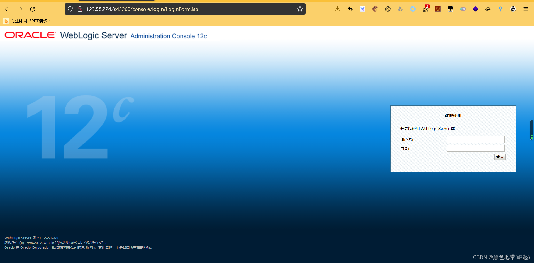
Task: Click the padlock icon in the address bar
Action: coord(80,9)
